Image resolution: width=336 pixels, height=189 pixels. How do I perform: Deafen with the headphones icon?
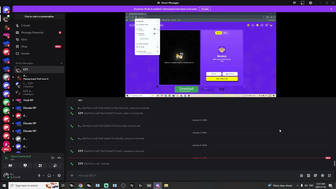pos(49,176)
